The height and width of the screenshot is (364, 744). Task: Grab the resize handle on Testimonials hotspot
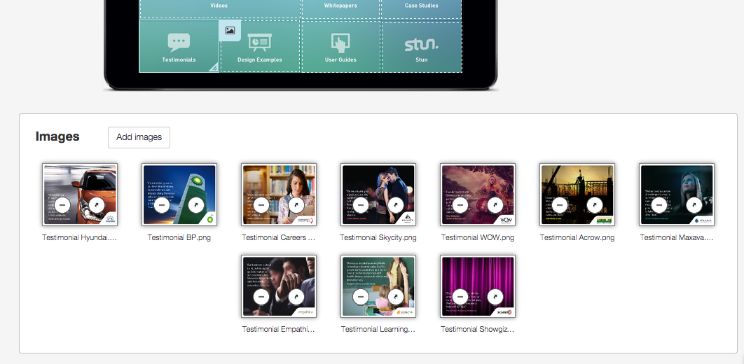point(214,67)
